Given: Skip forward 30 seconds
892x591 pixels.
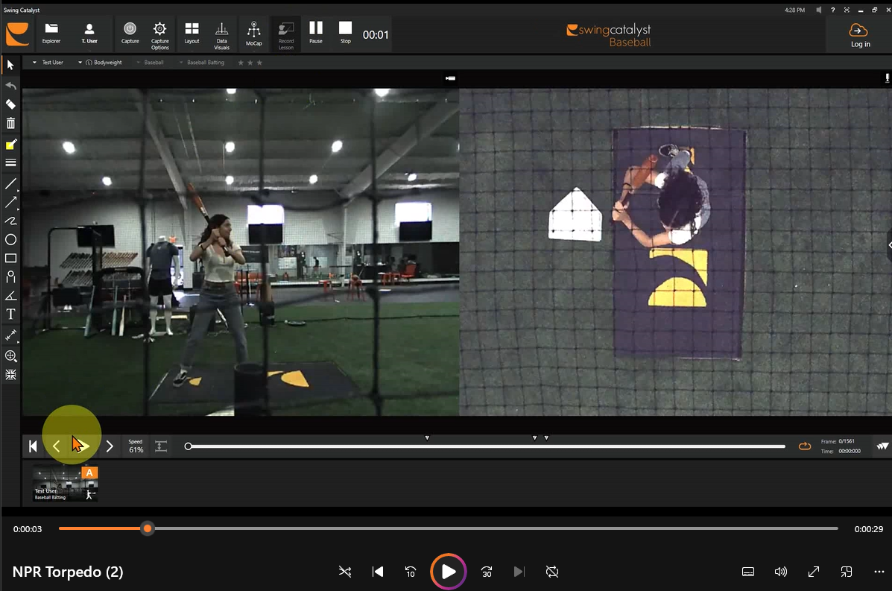Looking at the screenshot, I should [487, 572].
